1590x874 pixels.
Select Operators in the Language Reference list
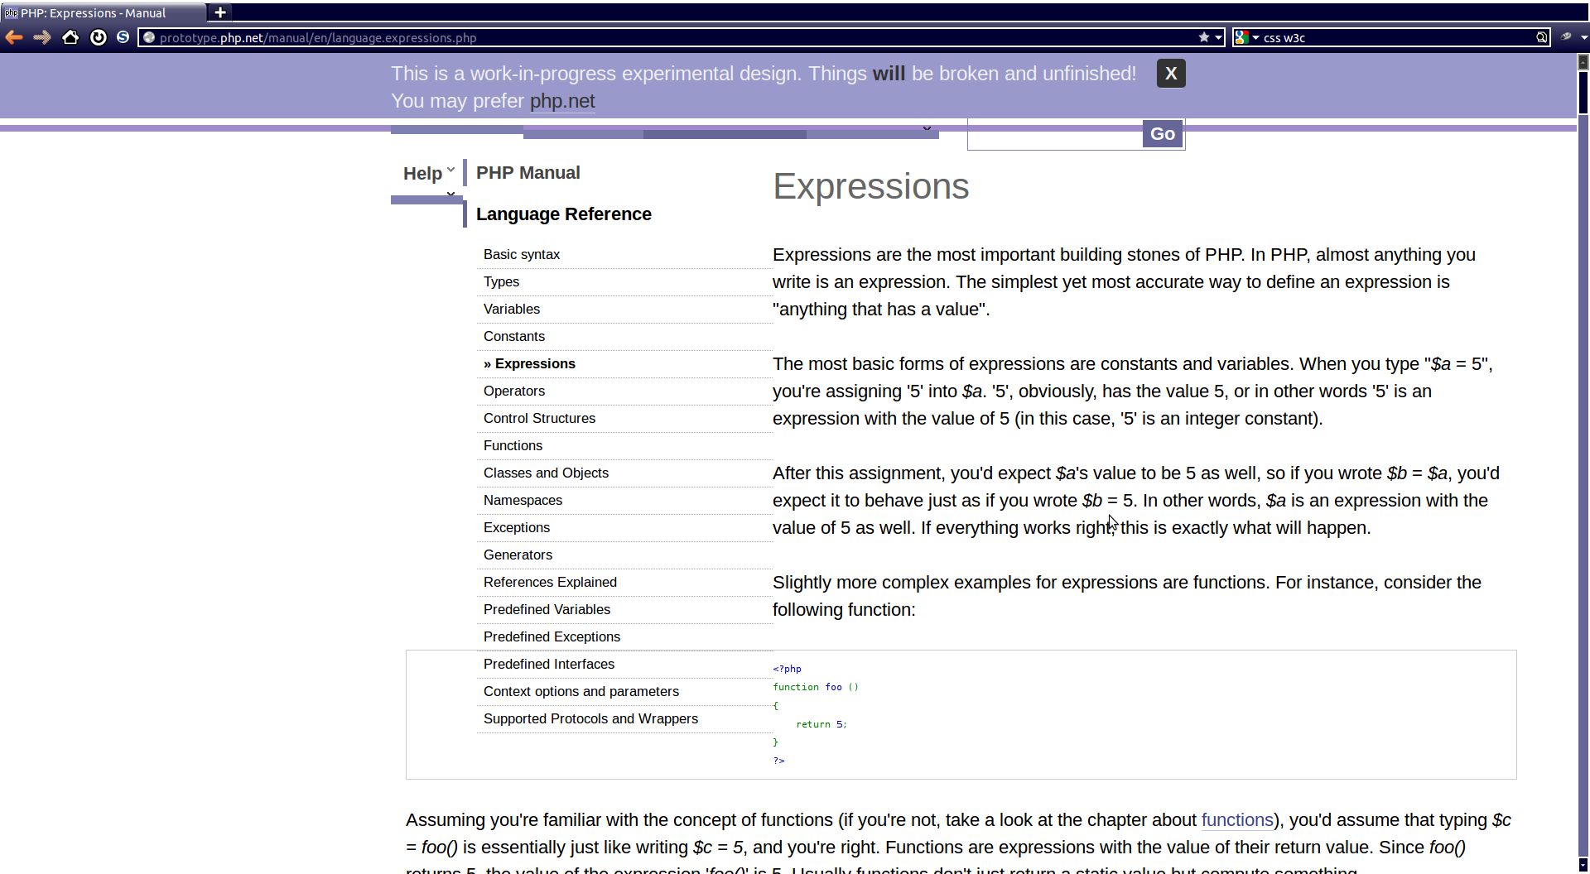coord(514,391)
